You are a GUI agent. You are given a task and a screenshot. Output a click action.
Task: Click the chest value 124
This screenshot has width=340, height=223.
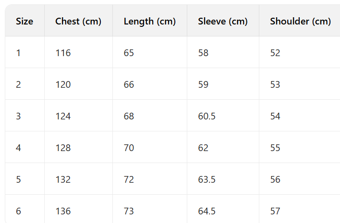click(63, 116)
